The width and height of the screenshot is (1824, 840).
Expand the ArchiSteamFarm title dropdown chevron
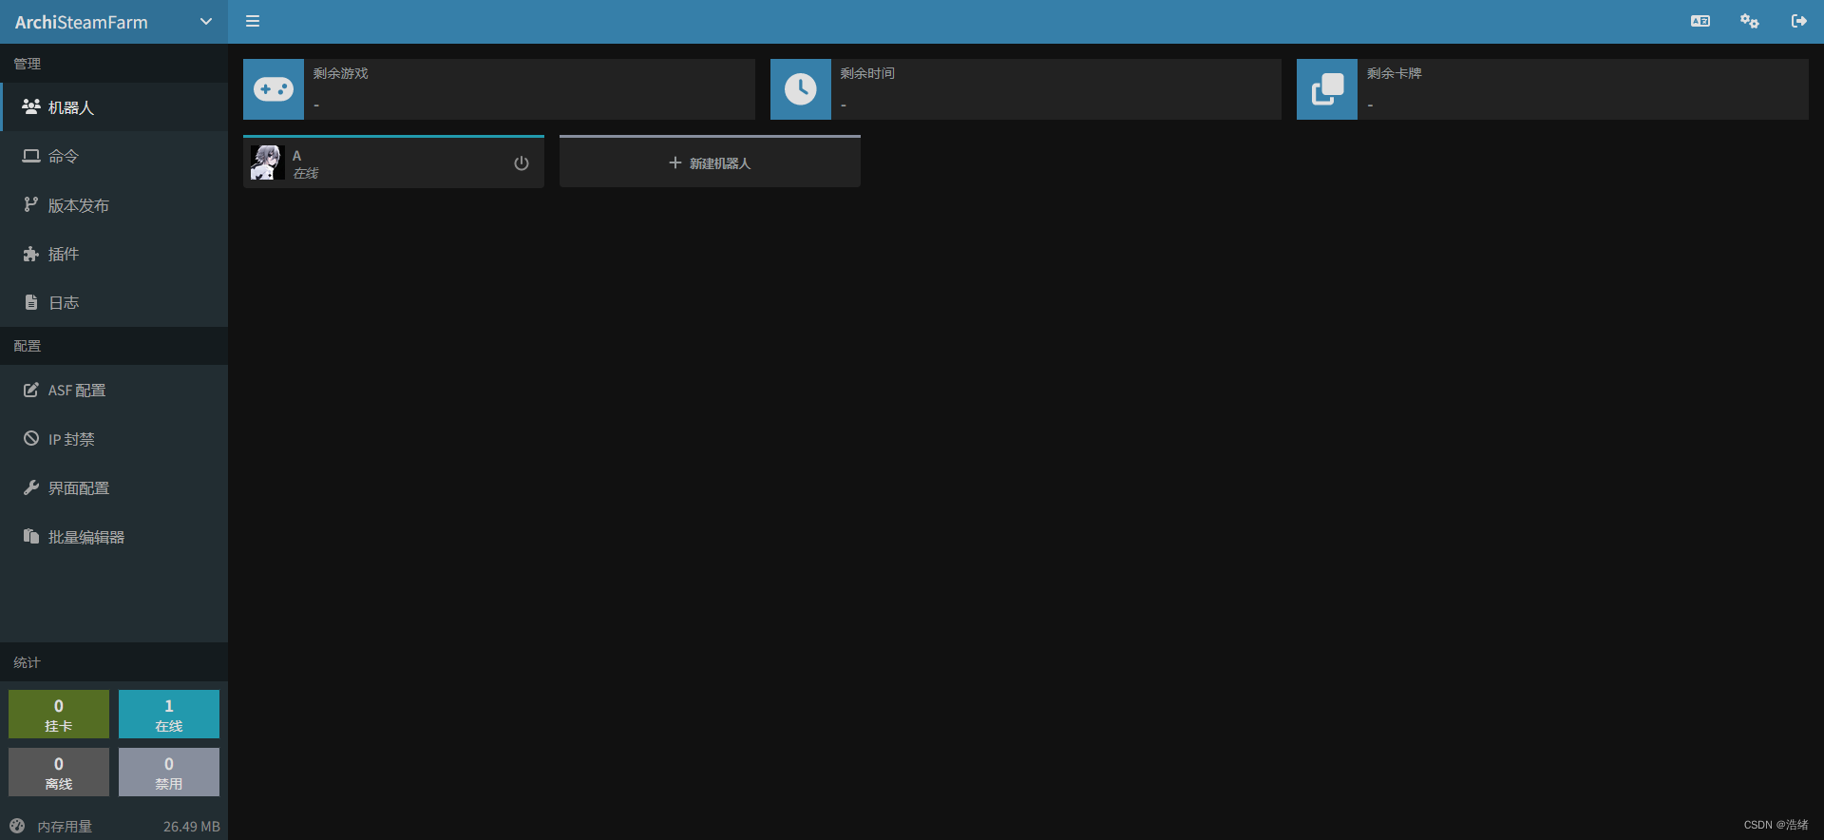pos(206,22)
